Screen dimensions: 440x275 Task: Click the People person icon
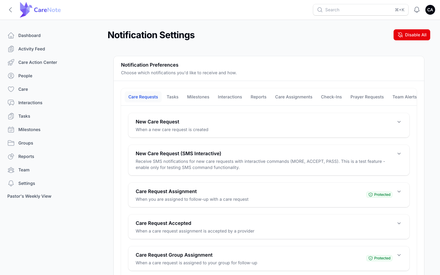point(11,76)
